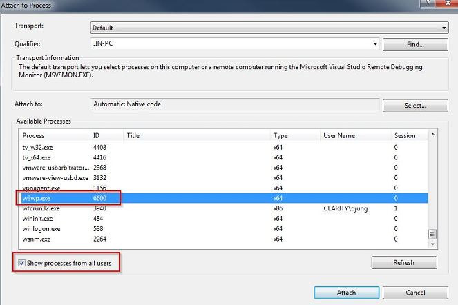Click the Find... button
458x305 pixels.
tap(415, 45)
